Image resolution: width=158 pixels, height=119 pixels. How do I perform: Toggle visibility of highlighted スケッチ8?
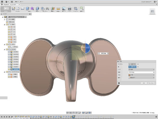click(9, 69)
